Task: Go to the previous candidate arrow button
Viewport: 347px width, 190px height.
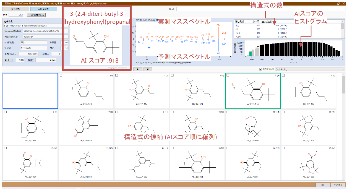Action: coord(122,69)
